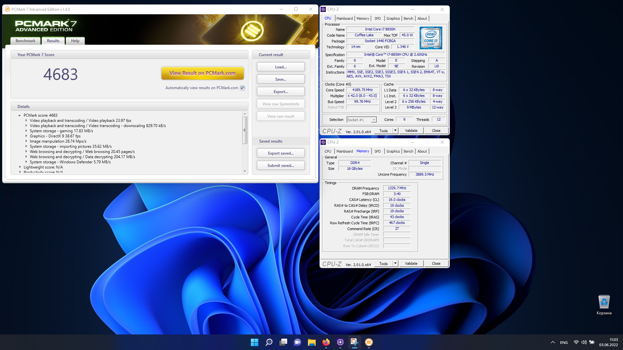623x350 pixels.
Task: Click DRAM Frequency 1329.7 MHz field
Action: [397, 188]
